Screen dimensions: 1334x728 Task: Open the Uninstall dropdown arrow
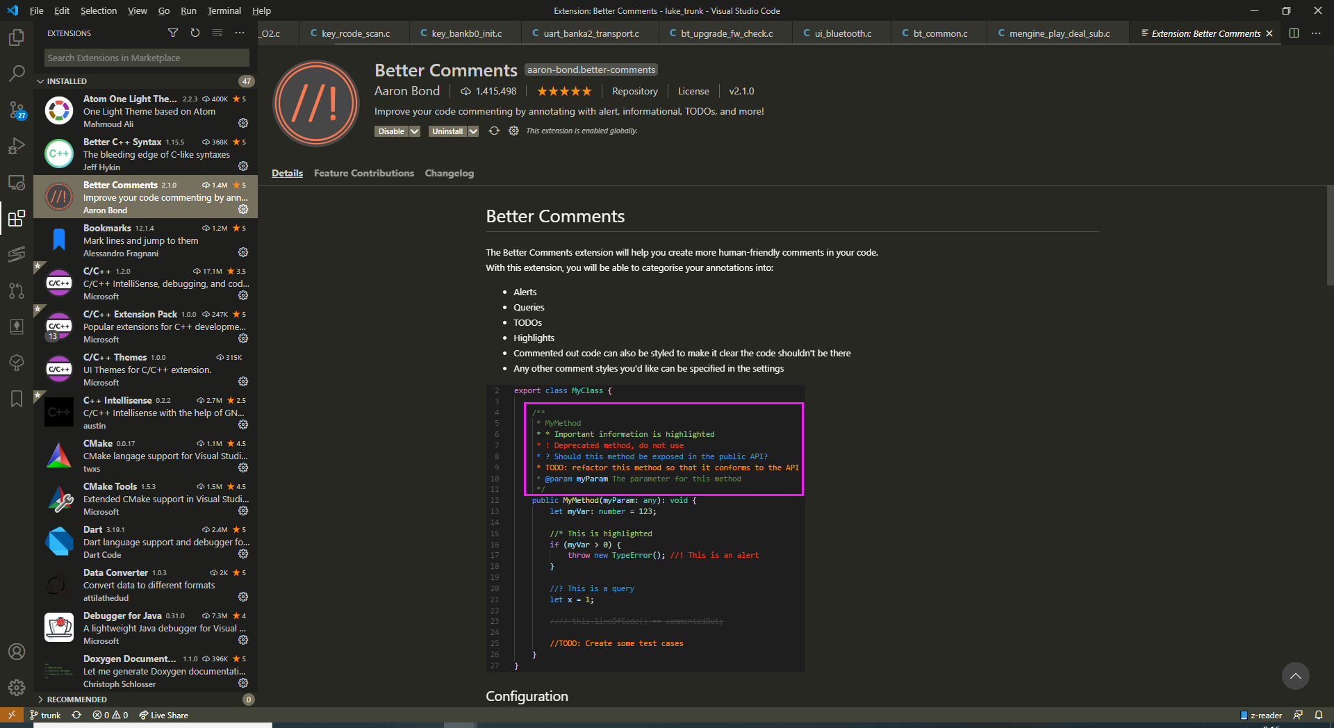tap(473, 131)
